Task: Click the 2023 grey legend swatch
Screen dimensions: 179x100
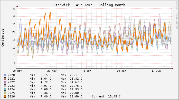Action: click(x=5, y=86)
